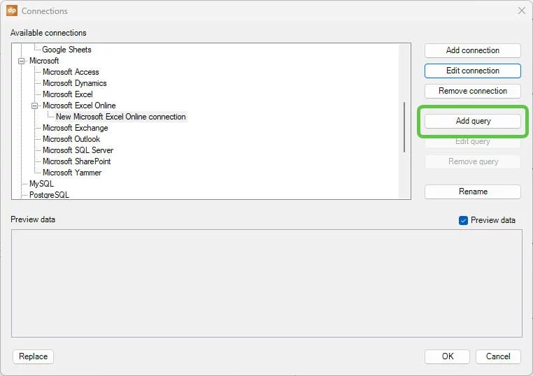
Task: Select Microsoft Access connection type
Action: (71, 72)
